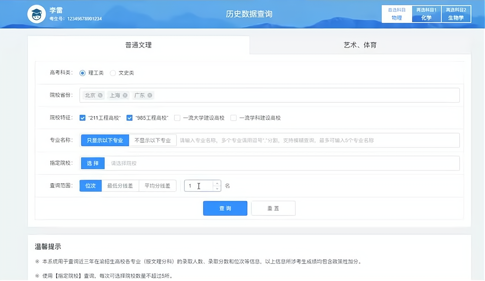Screen dimensions: 485x281
Task: Enable the 一流学科建设高校 checkbox
Action: click(x=233, y=118)
